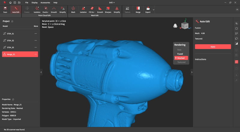This screenshot has width=240, height=132.
Task: Click the red application logo icon
Action: 4,2
